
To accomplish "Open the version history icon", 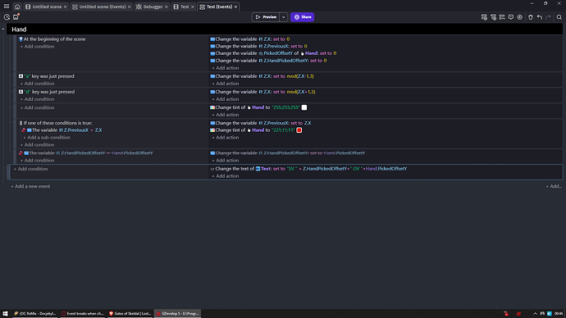I will [7, 17].
